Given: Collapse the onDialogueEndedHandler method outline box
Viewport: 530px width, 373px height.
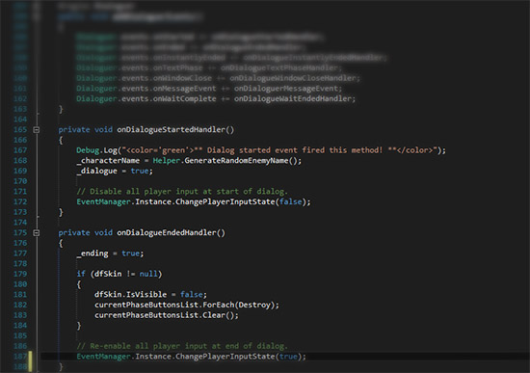Looking at the screenshot, I should point(37,233).
